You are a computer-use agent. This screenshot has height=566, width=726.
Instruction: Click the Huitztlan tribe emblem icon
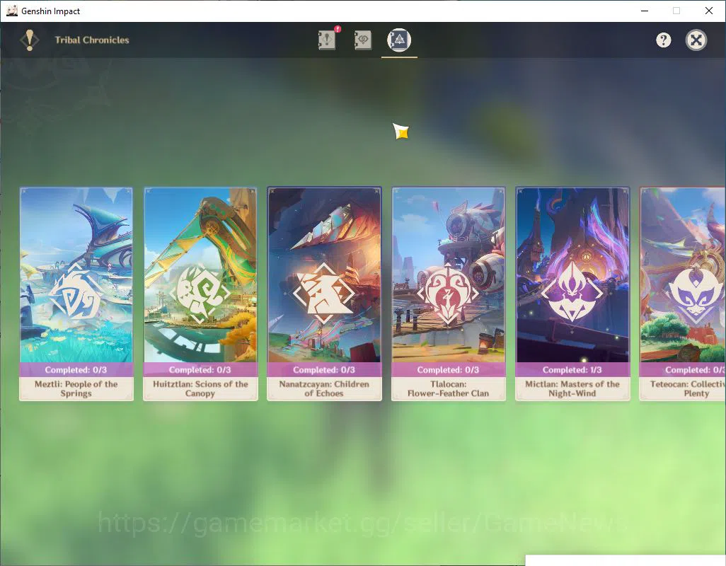pyautogui.click(x=200, y=294)
